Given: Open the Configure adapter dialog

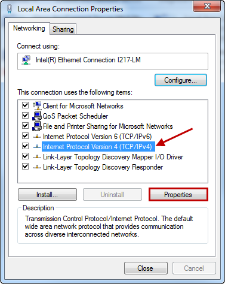Looking at the screenshot, I should (x=181, y=80).
